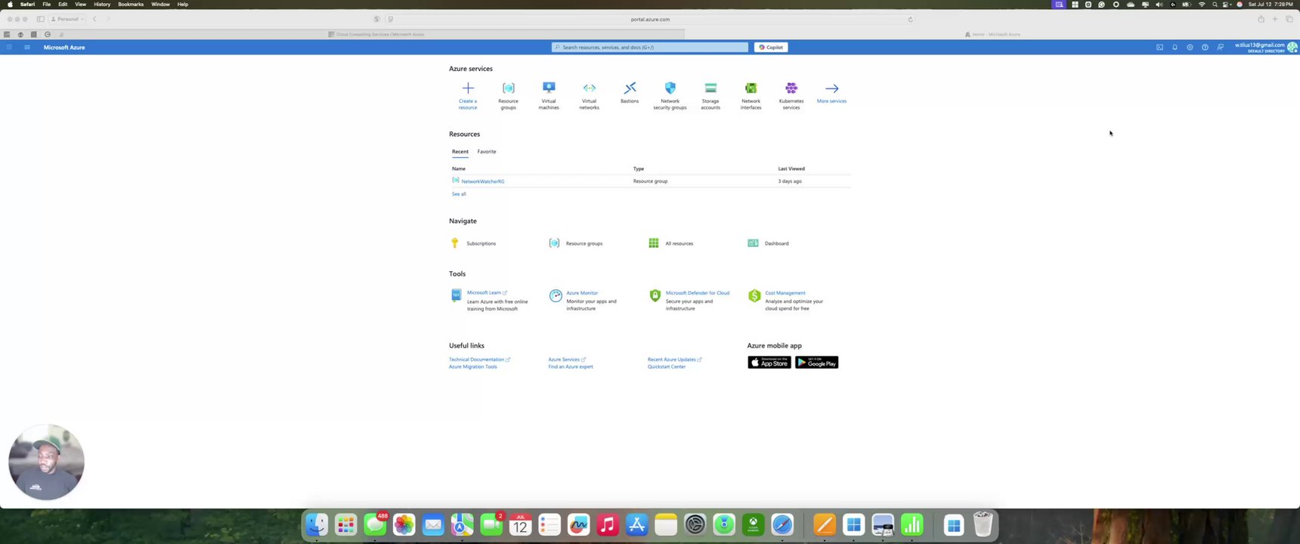This screenshot has width=1300, height=544.
Task: Open Microsoft Defender for Cloud link
Action: pyautogui.click(x=698, y=292)
